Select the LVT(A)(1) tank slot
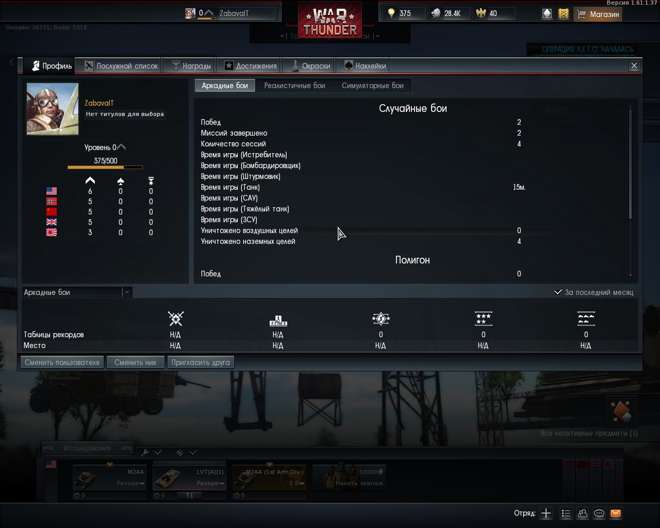 point(189,477)
